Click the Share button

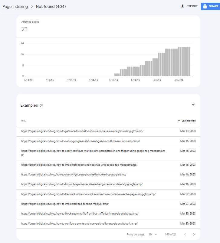(x=210, y=6)
